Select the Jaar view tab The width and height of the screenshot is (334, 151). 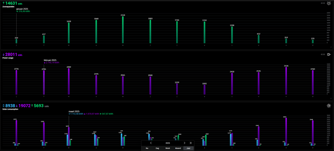189,148
